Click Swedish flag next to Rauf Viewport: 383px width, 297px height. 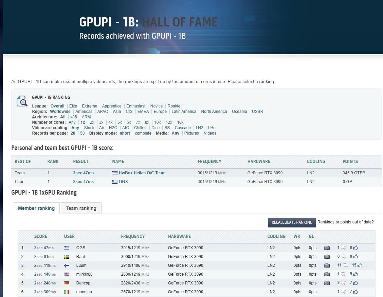click(67, 257)
